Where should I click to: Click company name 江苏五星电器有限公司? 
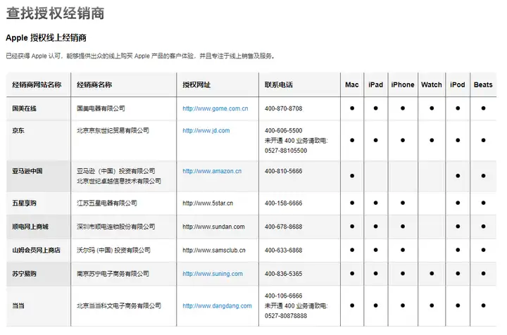(x=107, y=203)
